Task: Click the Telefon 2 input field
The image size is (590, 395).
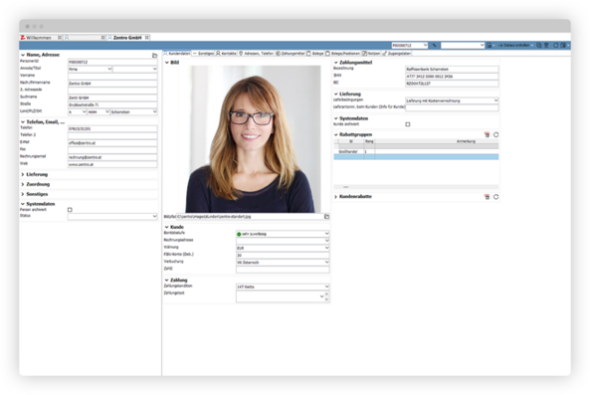Action: coord(112,136)
